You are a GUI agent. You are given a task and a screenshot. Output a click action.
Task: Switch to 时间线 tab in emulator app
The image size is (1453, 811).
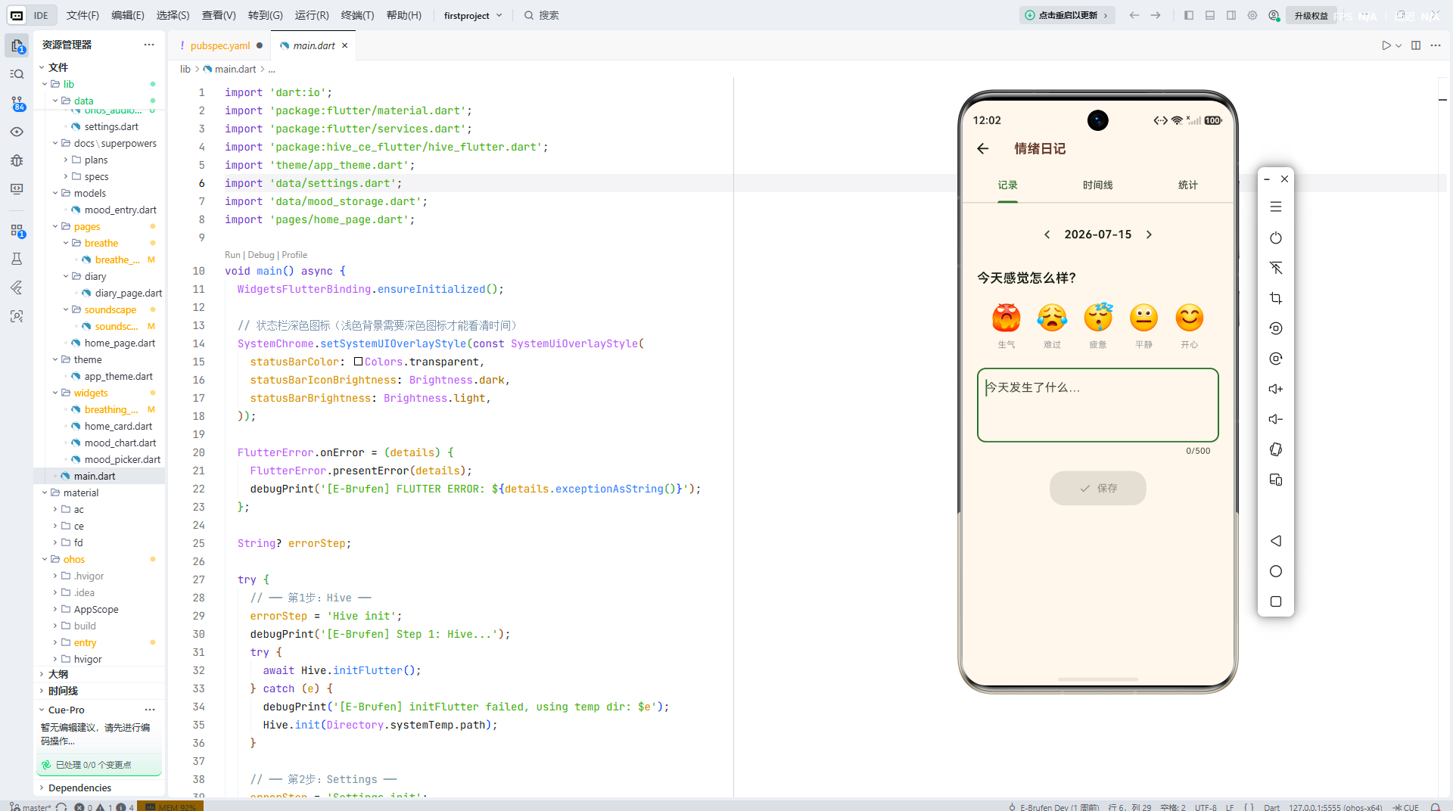pos(1097,185)
